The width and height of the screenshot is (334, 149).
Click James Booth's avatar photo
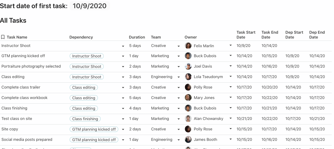(x=188, y=140)
